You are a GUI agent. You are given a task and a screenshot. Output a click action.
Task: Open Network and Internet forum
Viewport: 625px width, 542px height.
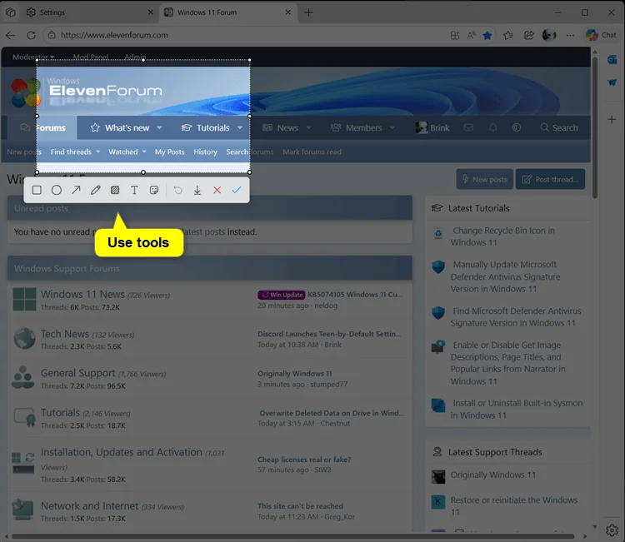point(89,505)
